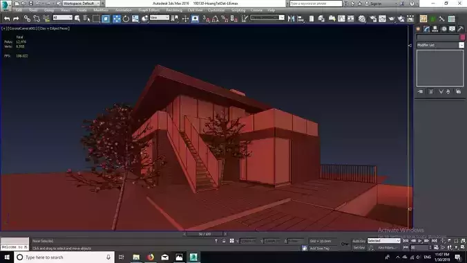467x263 pixels.
Task: Open Edit Named Selection Sets icon
Action: click(245, 19)
